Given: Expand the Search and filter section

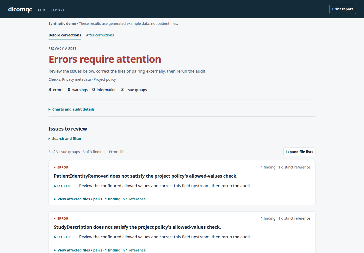Looking at the screenshot, I should [65, 139].
